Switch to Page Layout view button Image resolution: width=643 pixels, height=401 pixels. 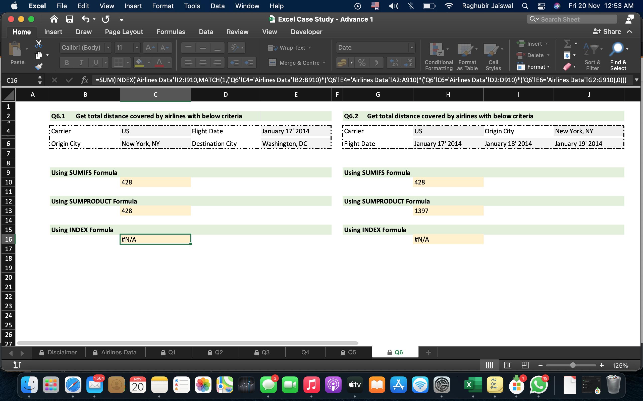pyautogui.click(x=507, y=365)
